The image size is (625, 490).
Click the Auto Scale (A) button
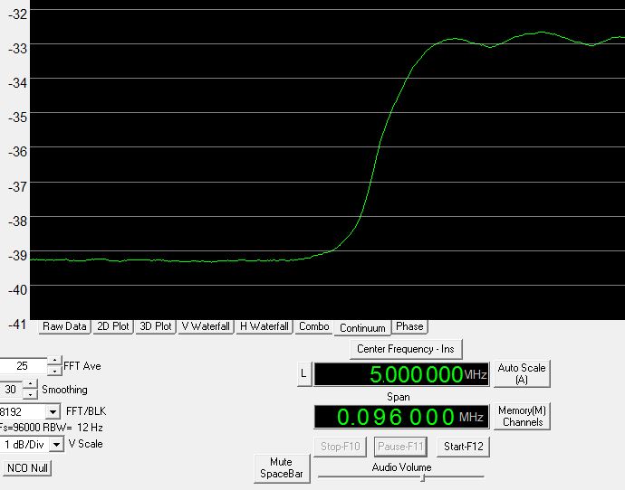pyautogui.click(x=522, y=373)
